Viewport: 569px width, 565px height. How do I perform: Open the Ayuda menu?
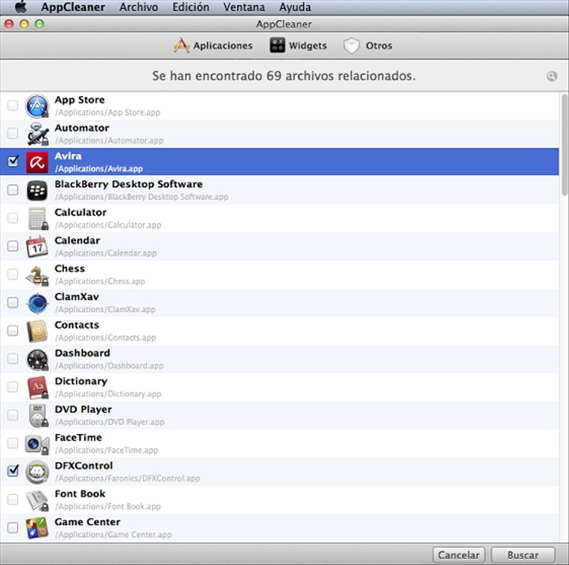(x=294, y=7)
